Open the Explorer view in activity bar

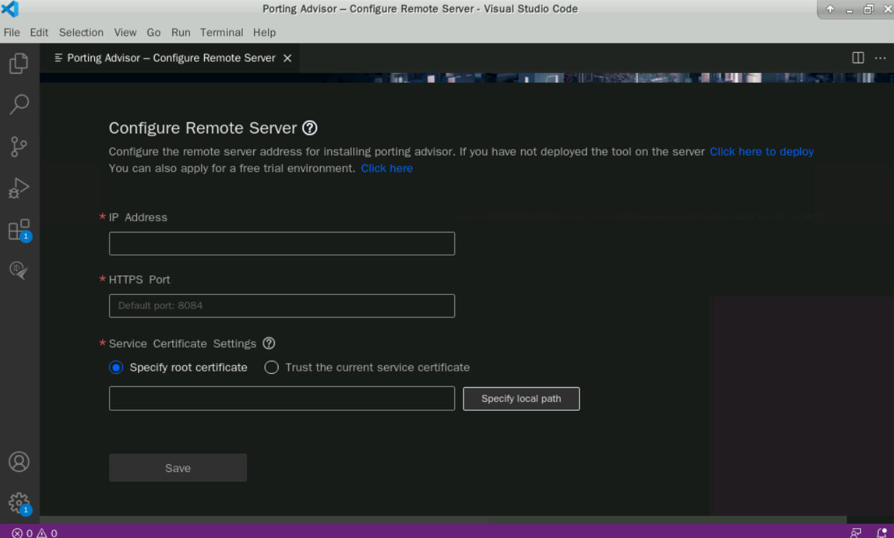coord(19,63)
